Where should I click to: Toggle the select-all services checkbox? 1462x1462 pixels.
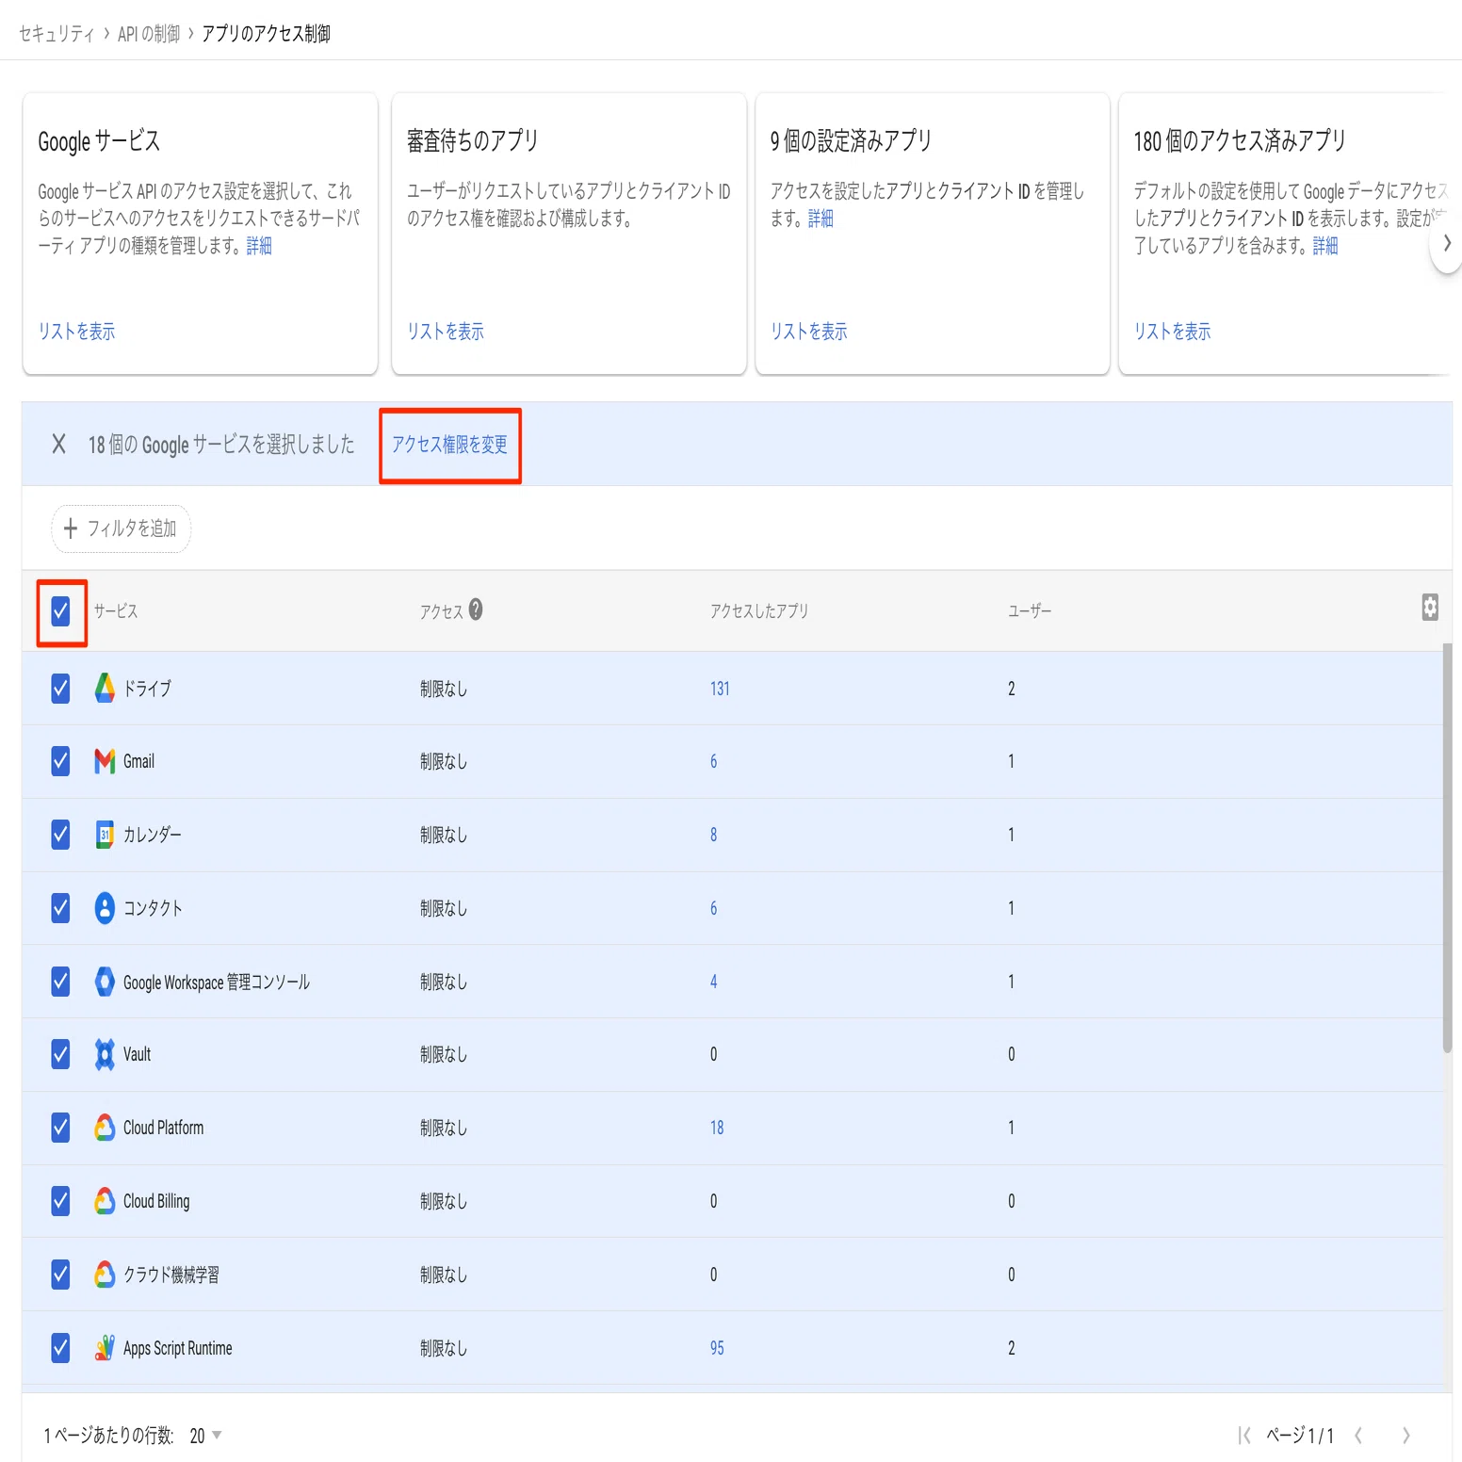tap(60, 611)
